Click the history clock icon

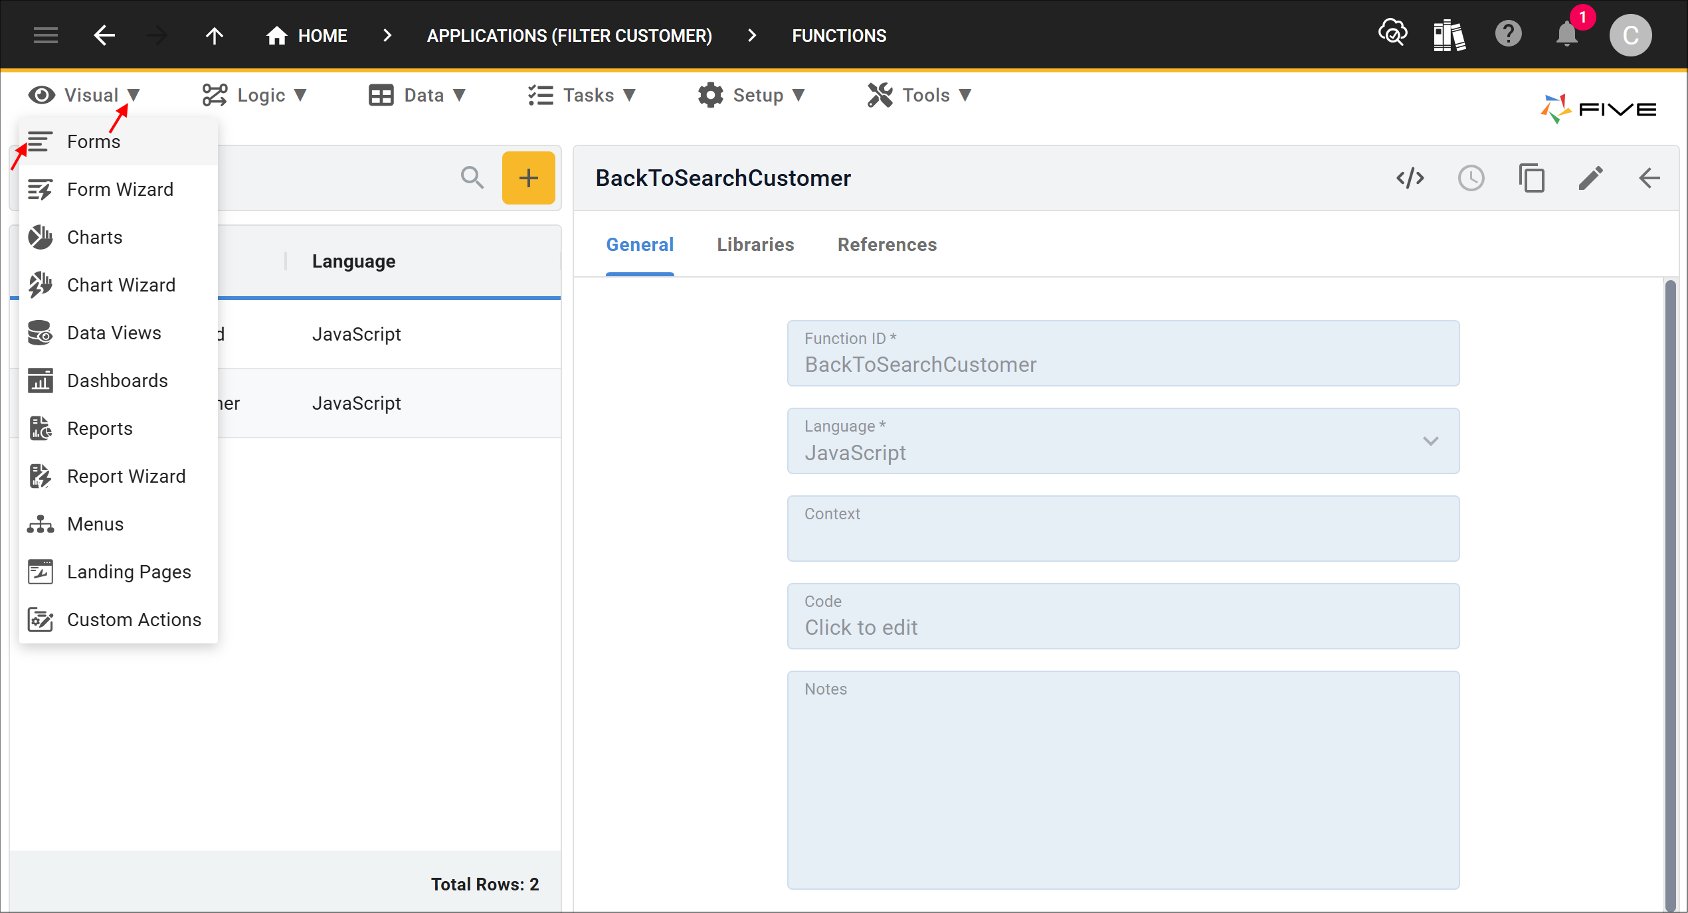click(1471, 178)
